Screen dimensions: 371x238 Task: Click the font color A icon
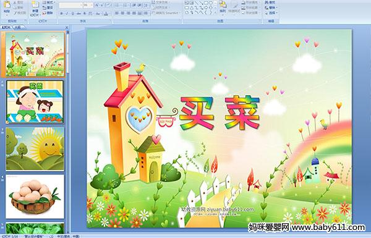tap(106, 14)
